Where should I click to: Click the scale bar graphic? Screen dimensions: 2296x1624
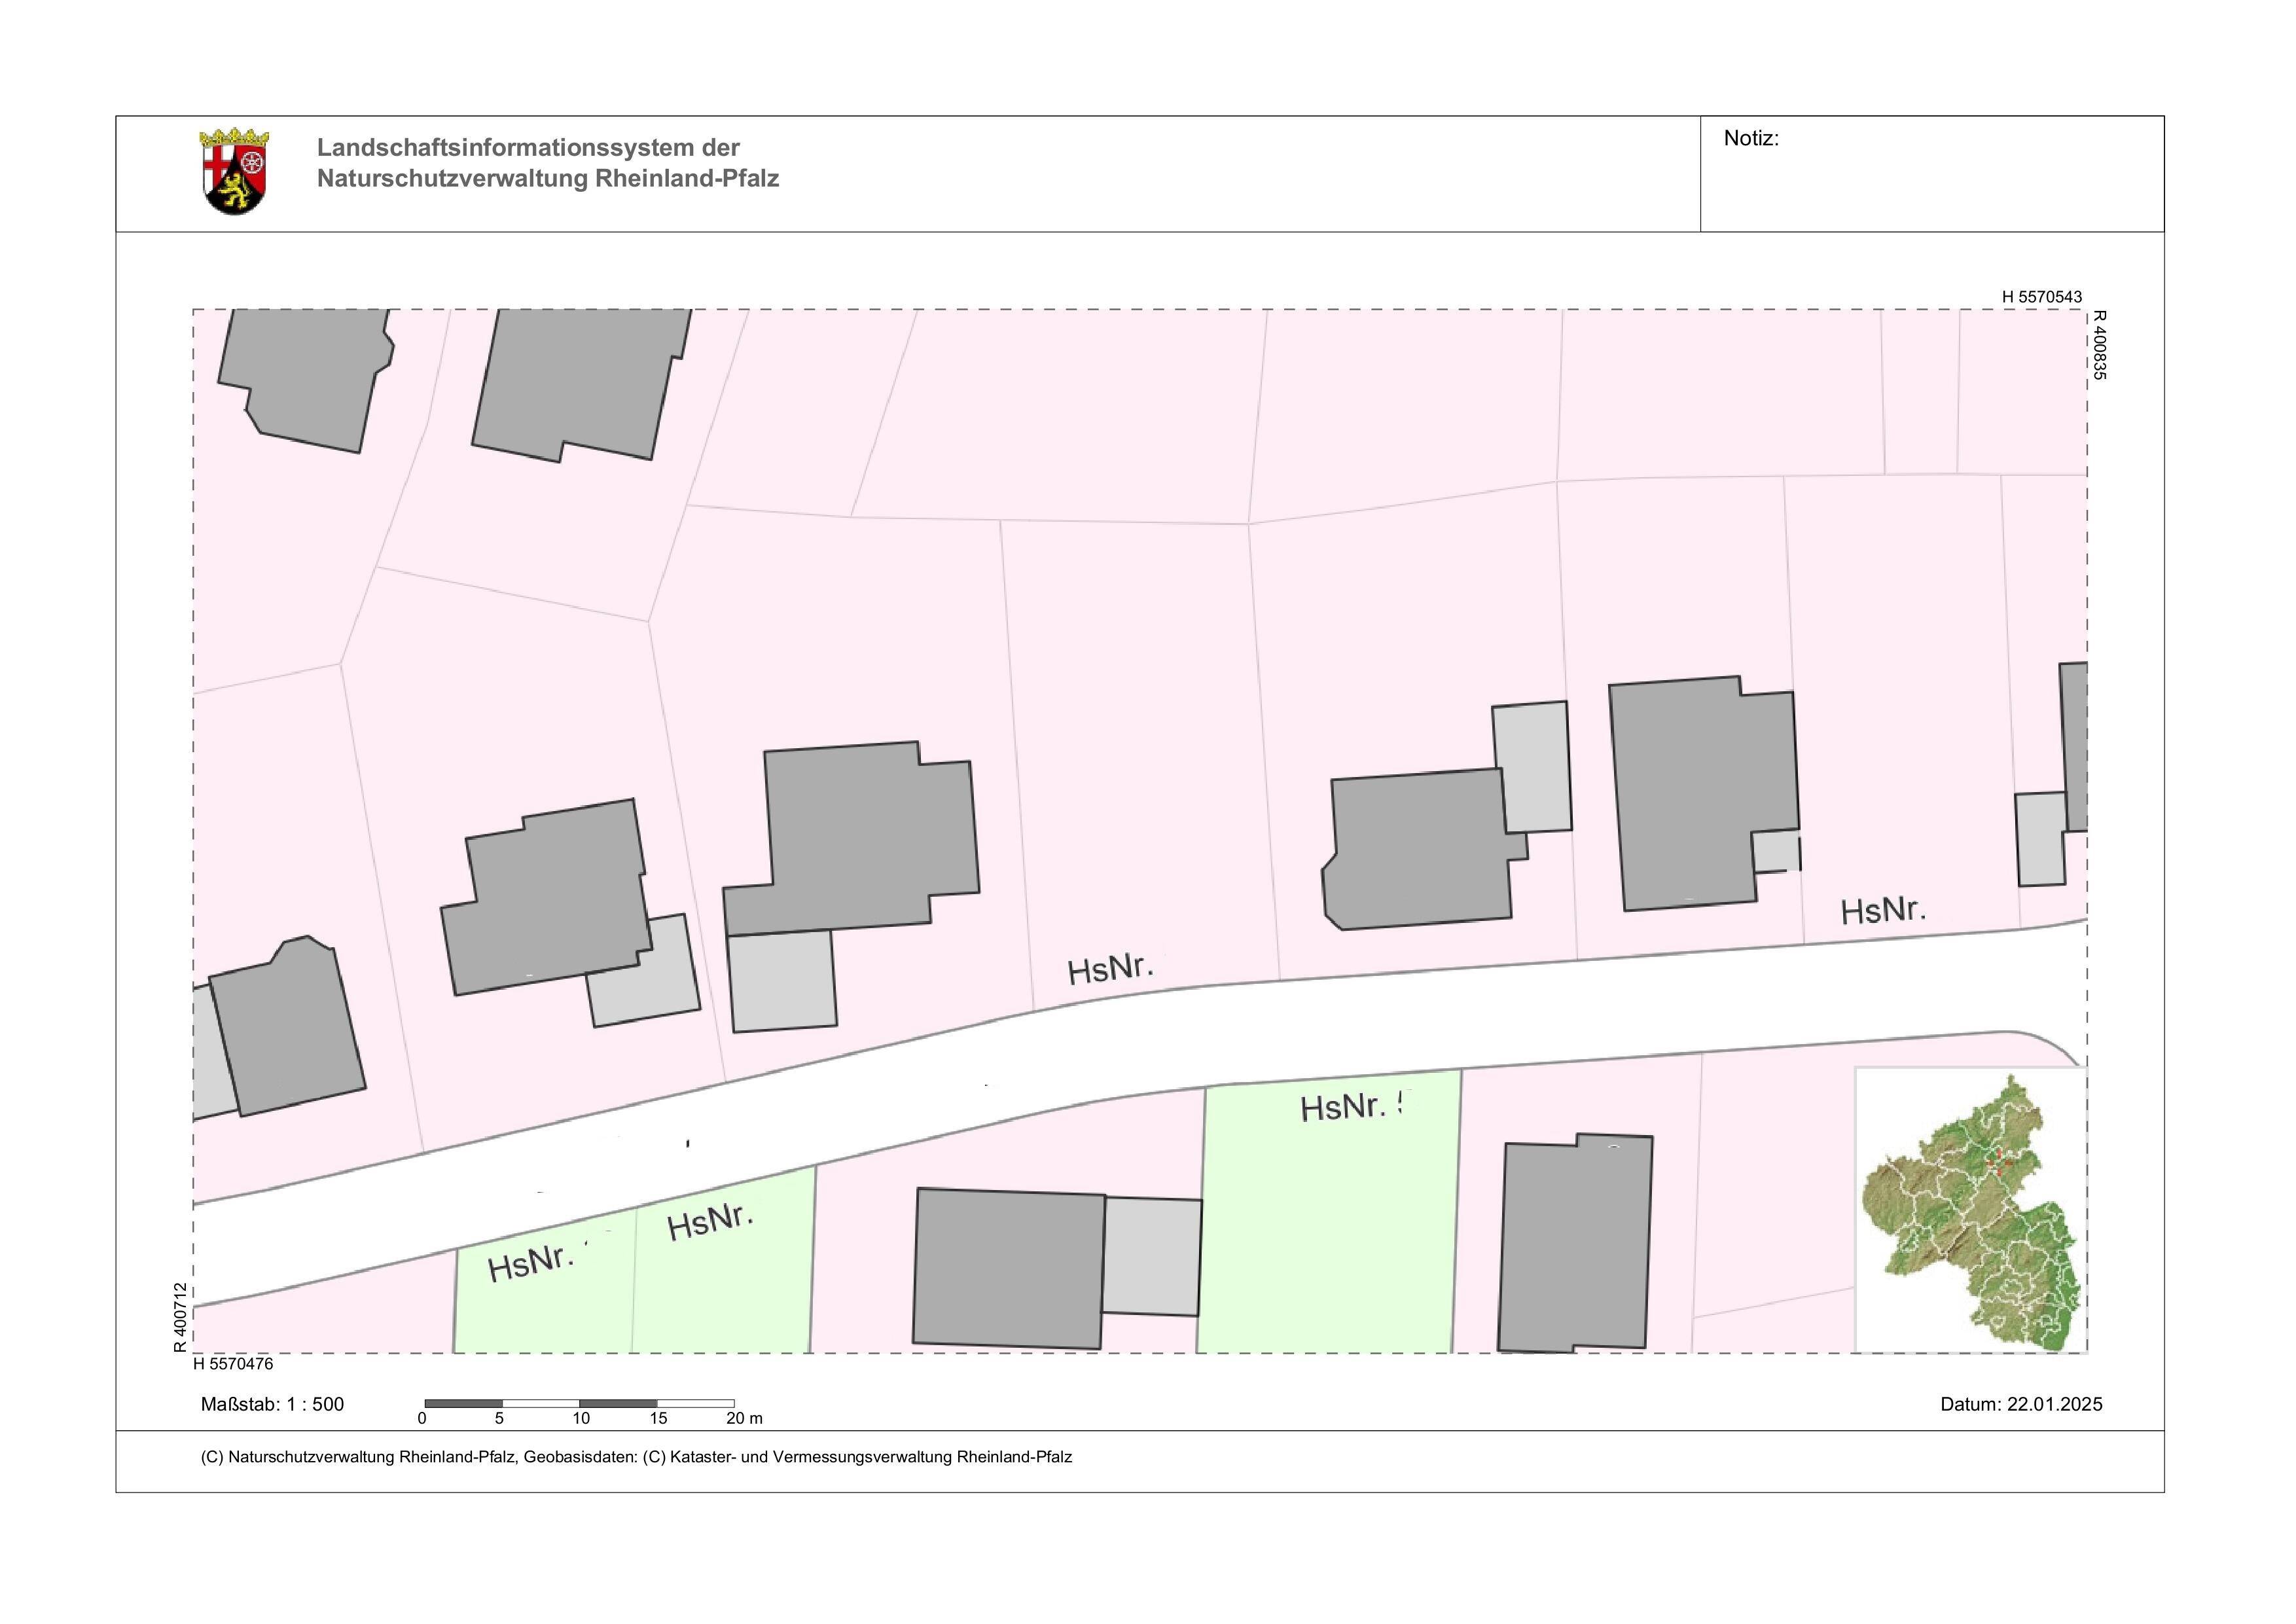[579, 1403]
